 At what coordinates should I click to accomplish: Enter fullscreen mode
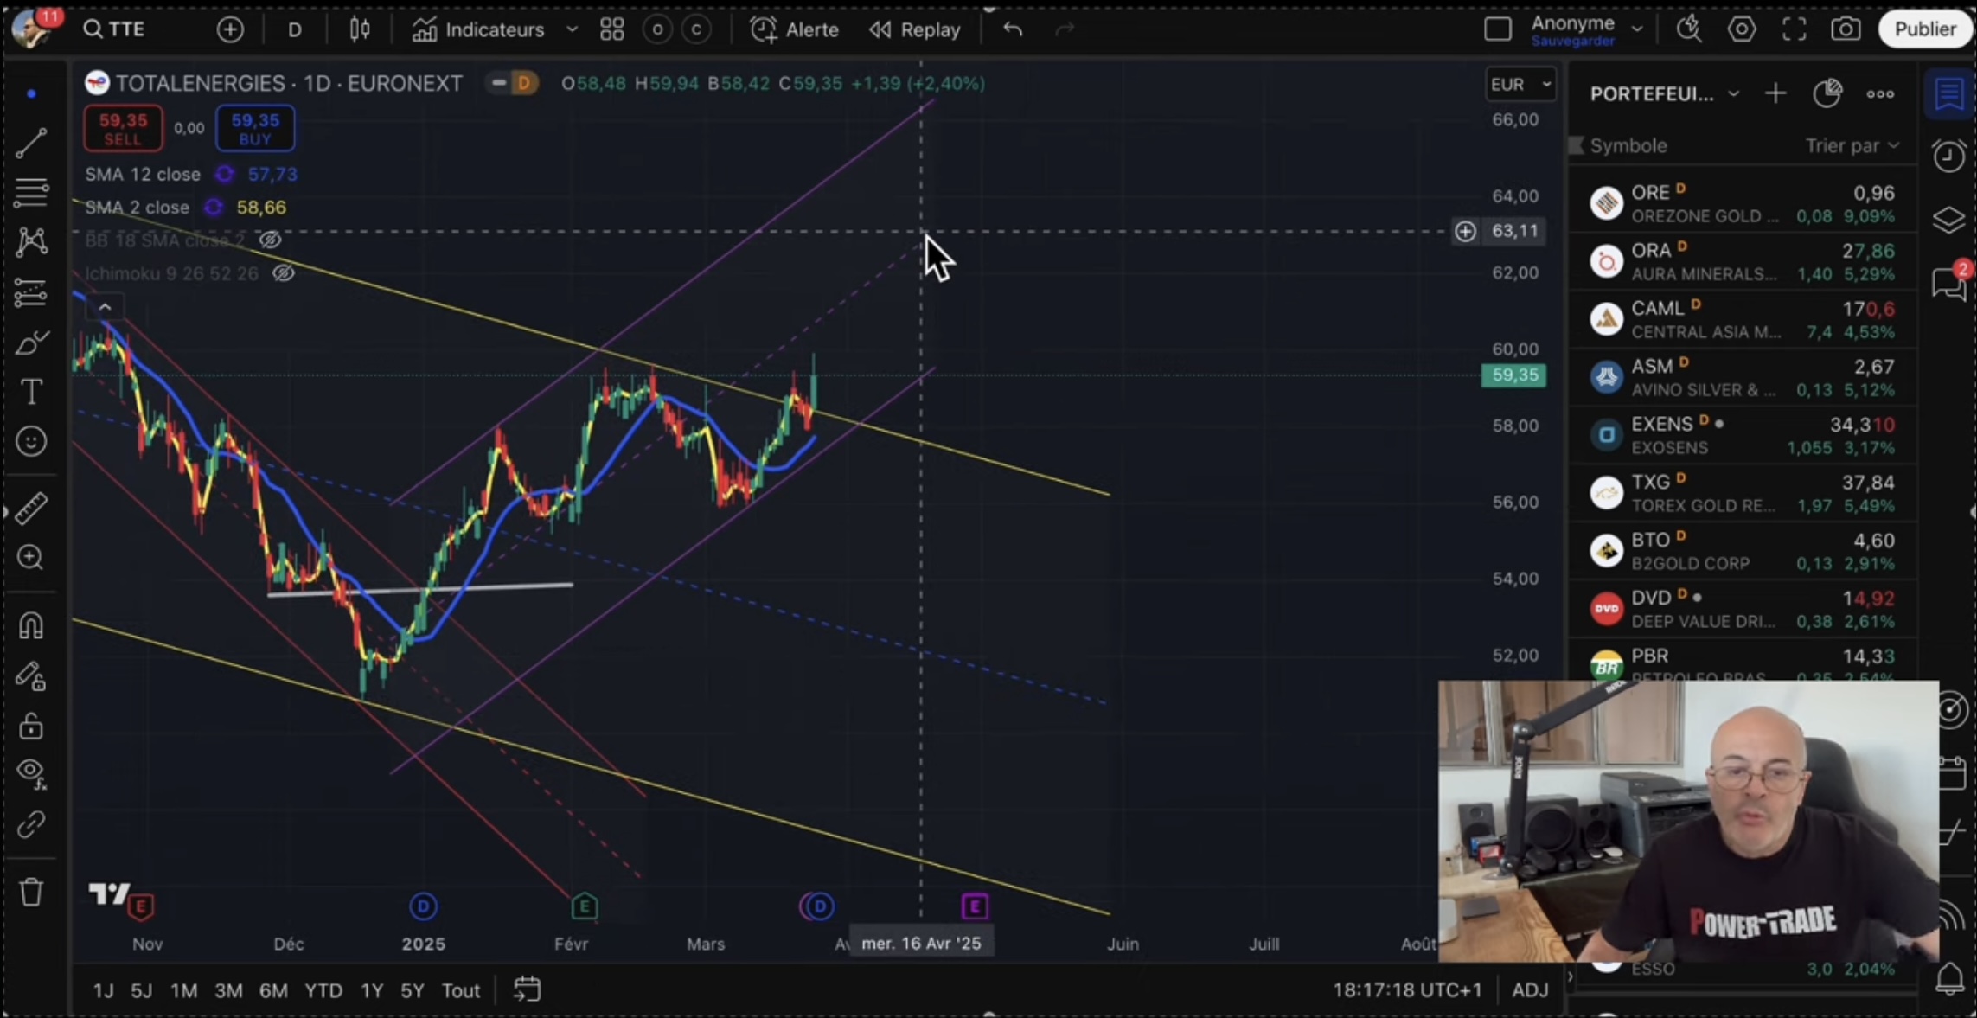[x=1795, y=29]
